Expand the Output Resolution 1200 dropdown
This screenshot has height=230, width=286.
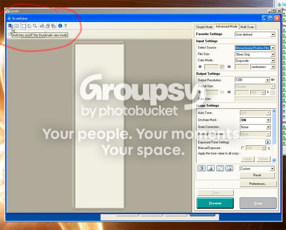(x=252, y=80)
